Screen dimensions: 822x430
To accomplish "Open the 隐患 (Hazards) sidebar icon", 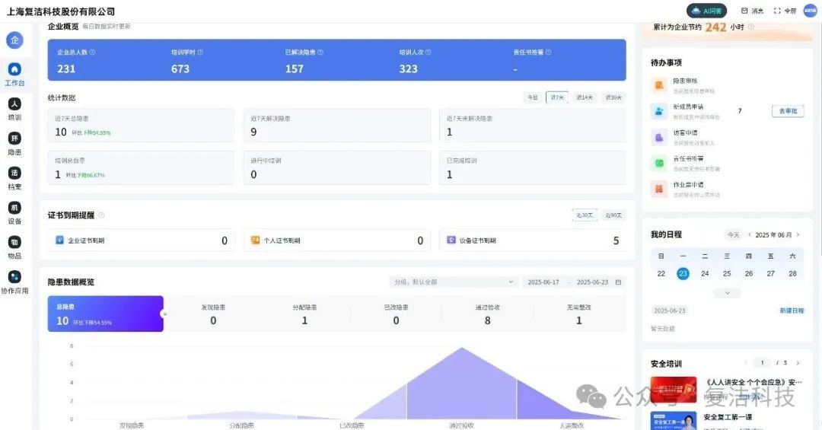I will pos(14,139).
